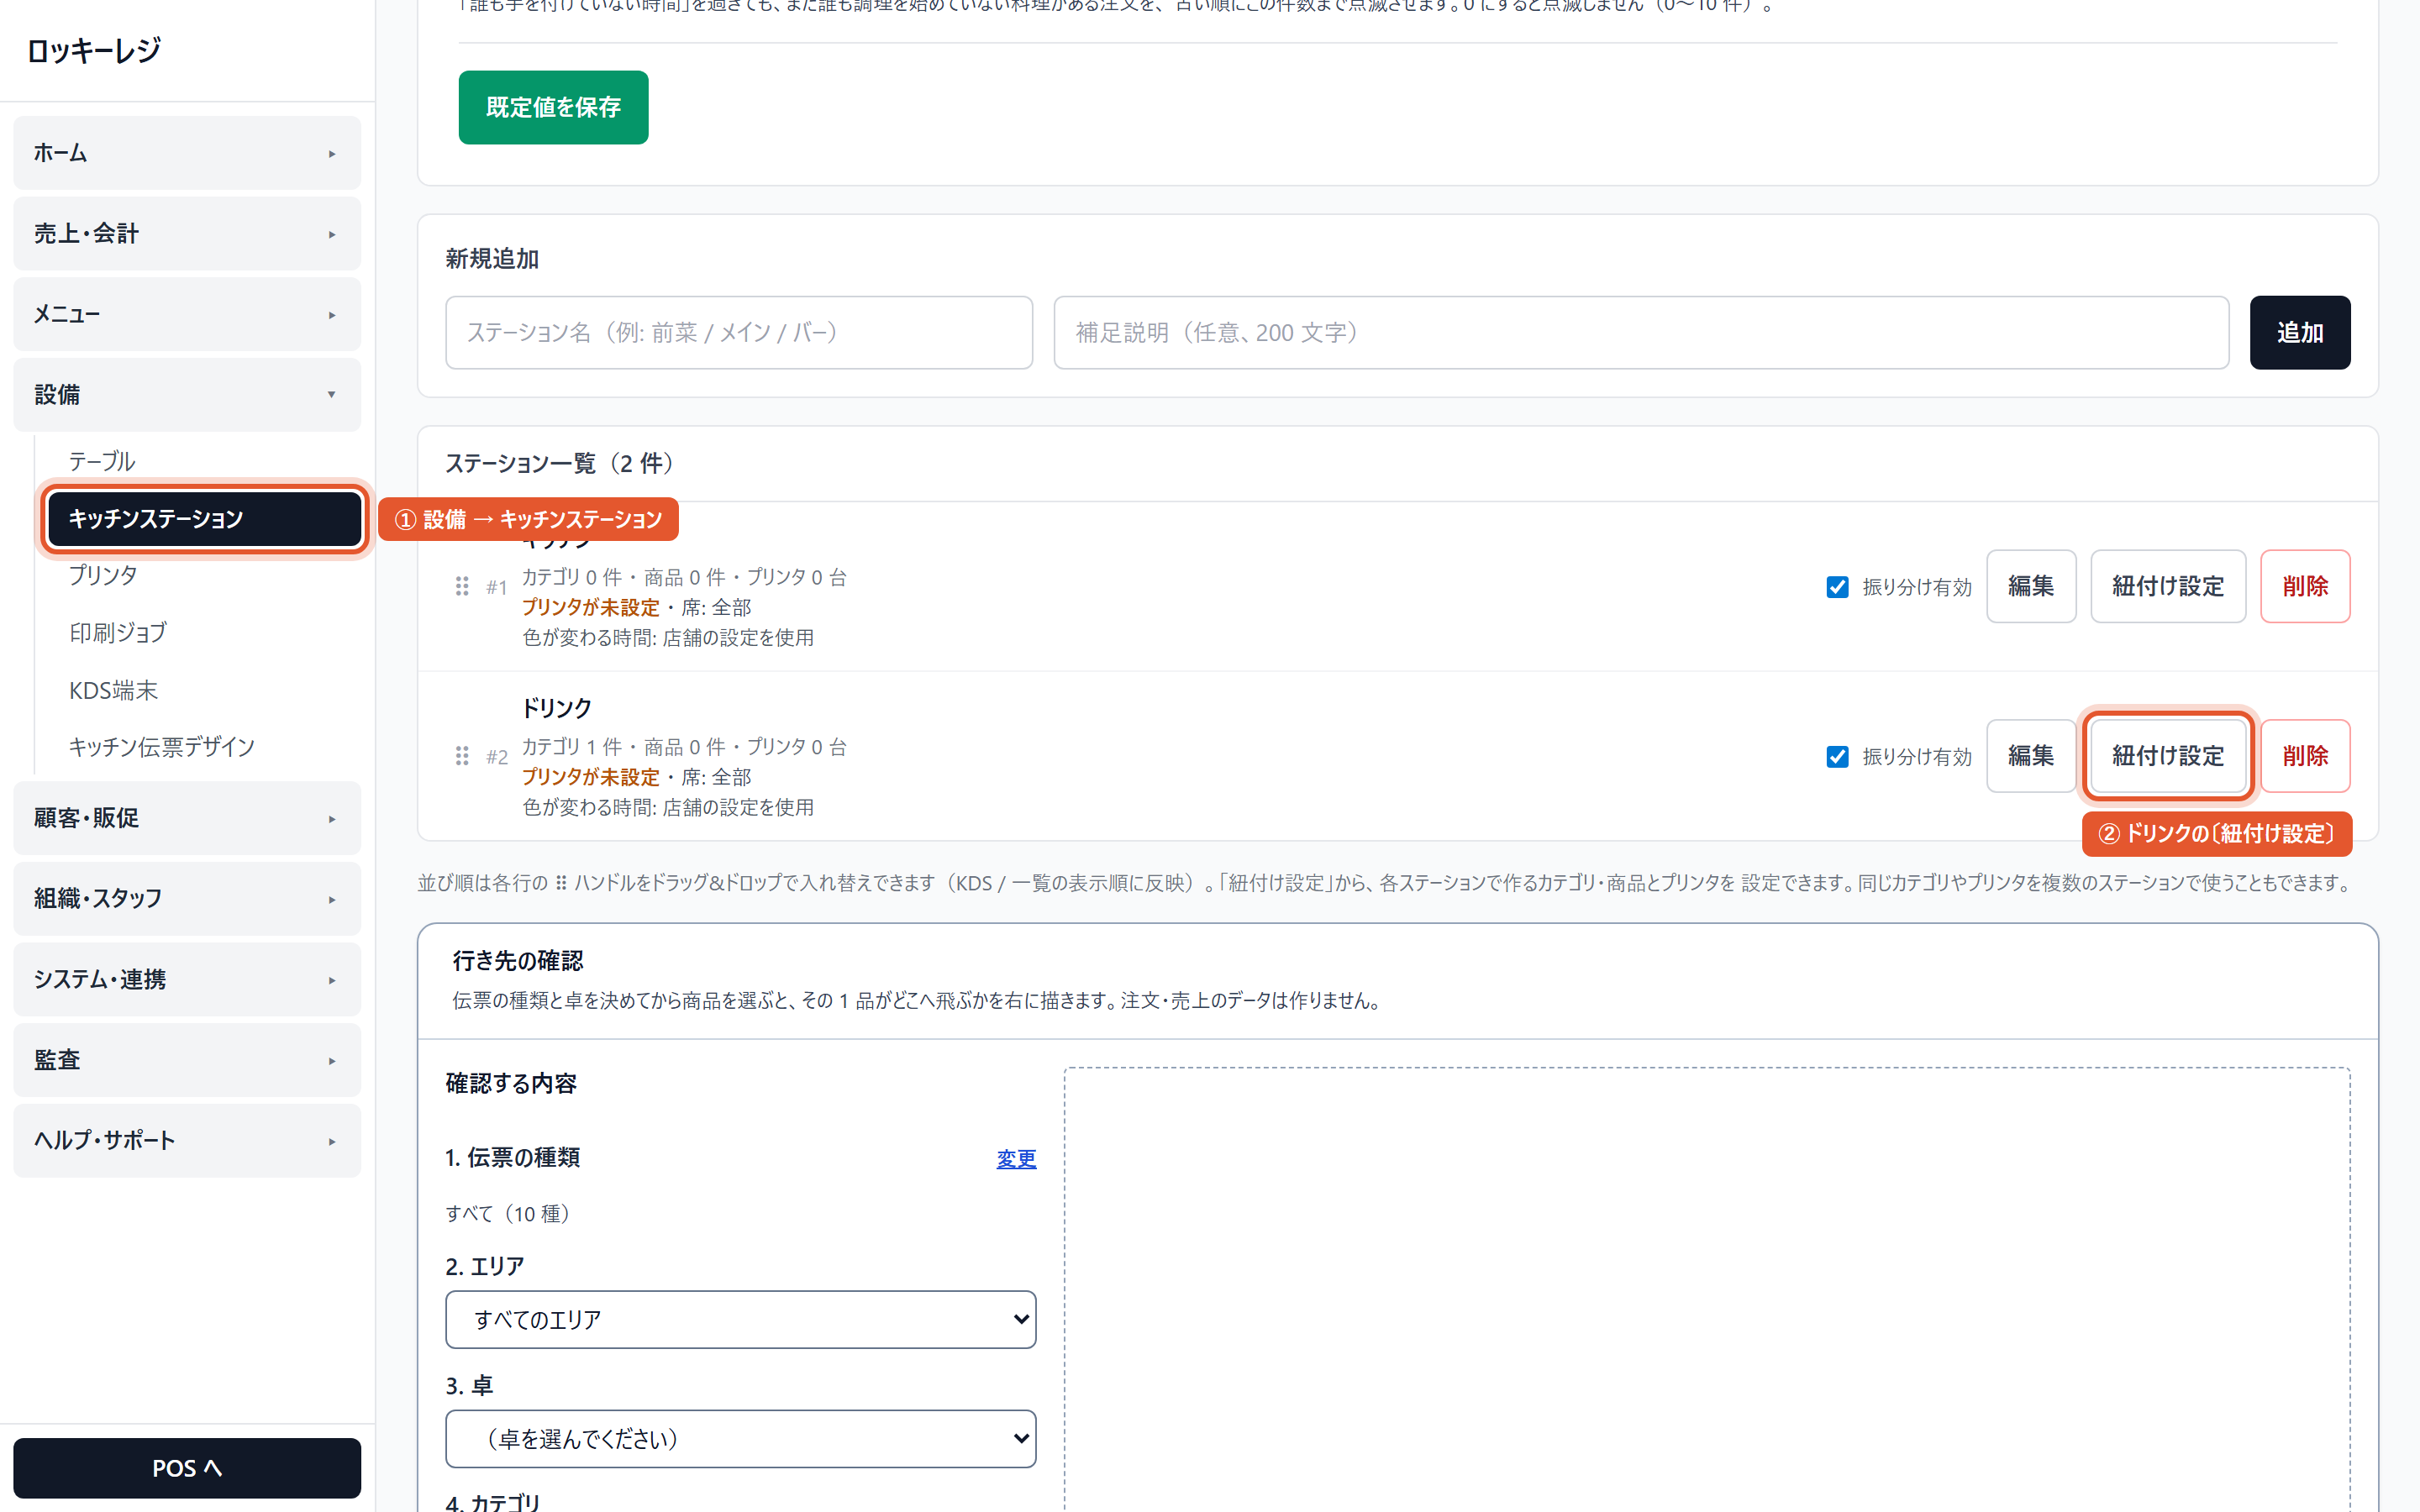Open テーブル in the sidebar
2420x1512 pixels.
204,461
